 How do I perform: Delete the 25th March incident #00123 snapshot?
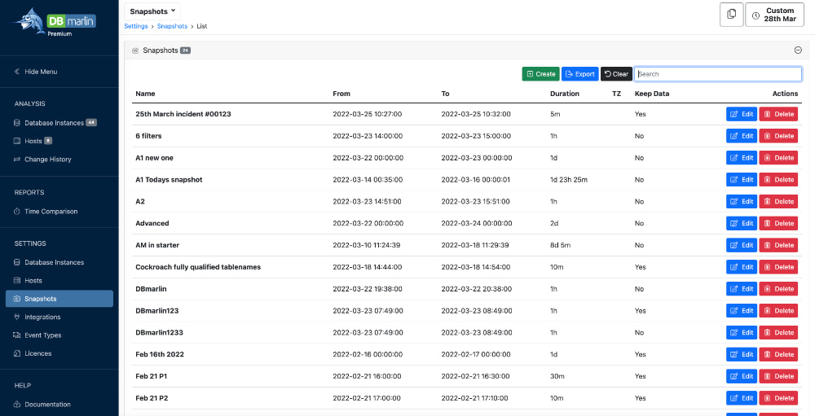click(x=778, y=114)
